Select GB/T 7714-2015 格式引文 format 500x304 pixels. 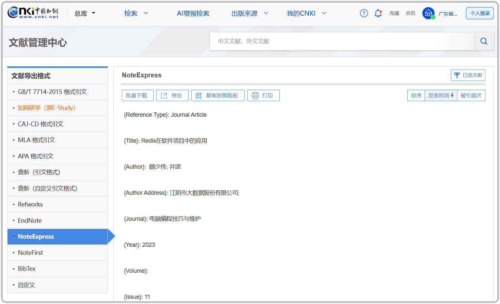pos(52,92)
